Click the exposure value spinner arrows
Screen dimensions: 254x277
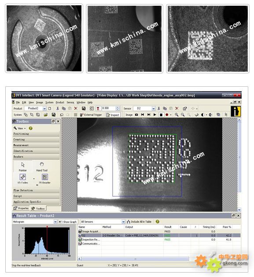pos(118,108)
